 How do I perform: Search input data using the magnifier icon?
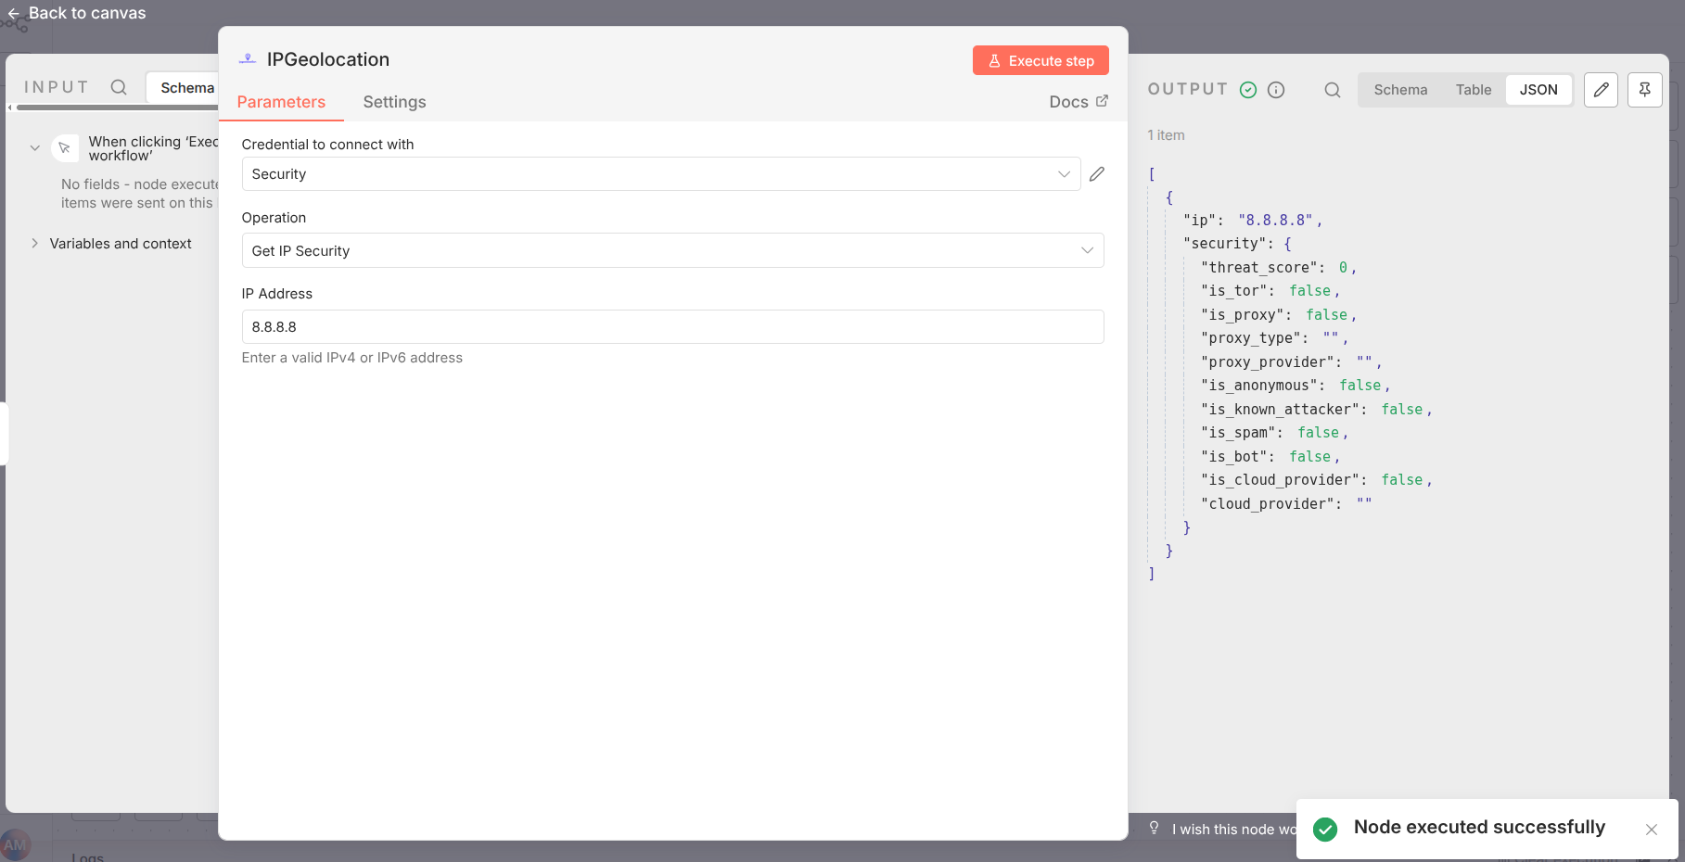coord(119,87)
